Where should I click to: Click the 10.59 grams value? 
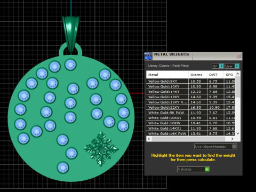pos(196,118)
